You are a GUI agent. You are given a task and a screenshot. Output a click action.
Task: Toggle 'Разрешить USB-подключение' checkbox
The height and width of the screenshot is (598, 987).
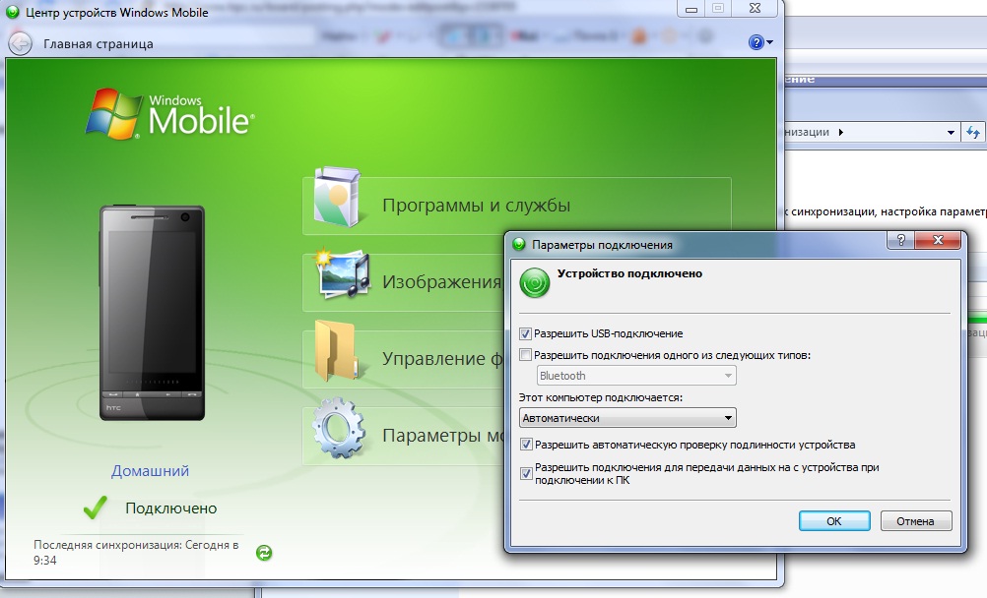pyautogui.click(x=526, y=333)
